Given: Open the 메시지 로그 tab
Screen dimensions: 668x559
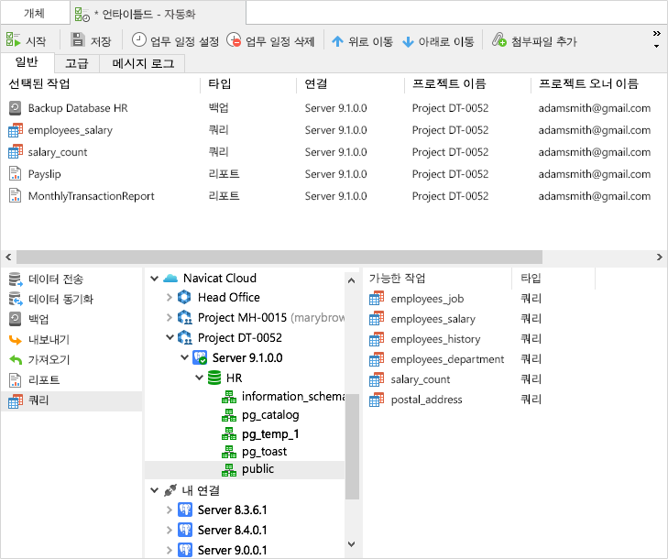Looking at the screenshot, I should point(143,64).
